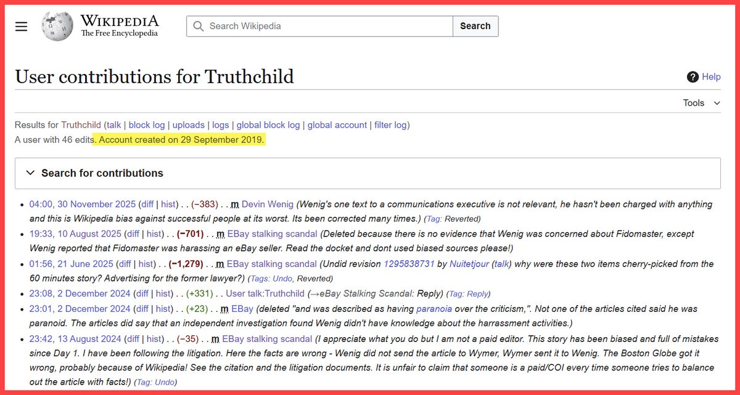The image size is (740, 395).
Task: Open the 01:56, 21 June 2025 revision
Action: 71,264
